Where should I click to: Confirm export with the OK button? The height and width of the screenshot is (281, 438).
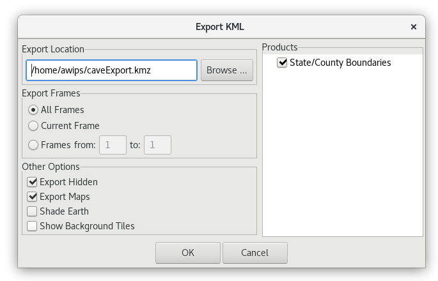[x=188, y=253]
